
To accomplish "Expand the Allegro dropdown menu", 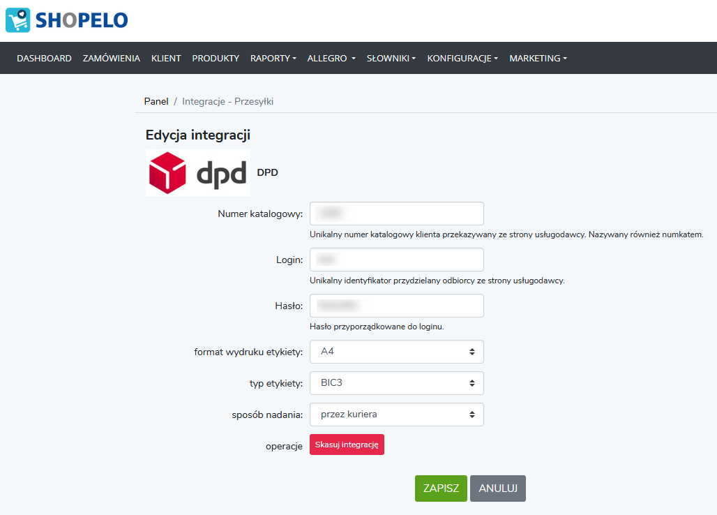I will point(331,59).
